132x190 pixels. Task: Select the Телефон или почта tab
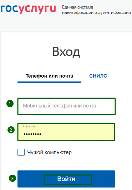coord(49,76)
